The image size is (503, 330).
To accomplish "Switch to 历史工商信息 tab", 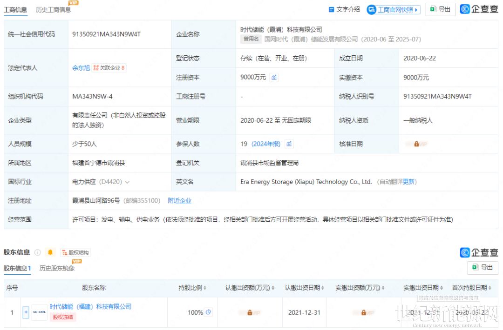I will tap(54, 10).
